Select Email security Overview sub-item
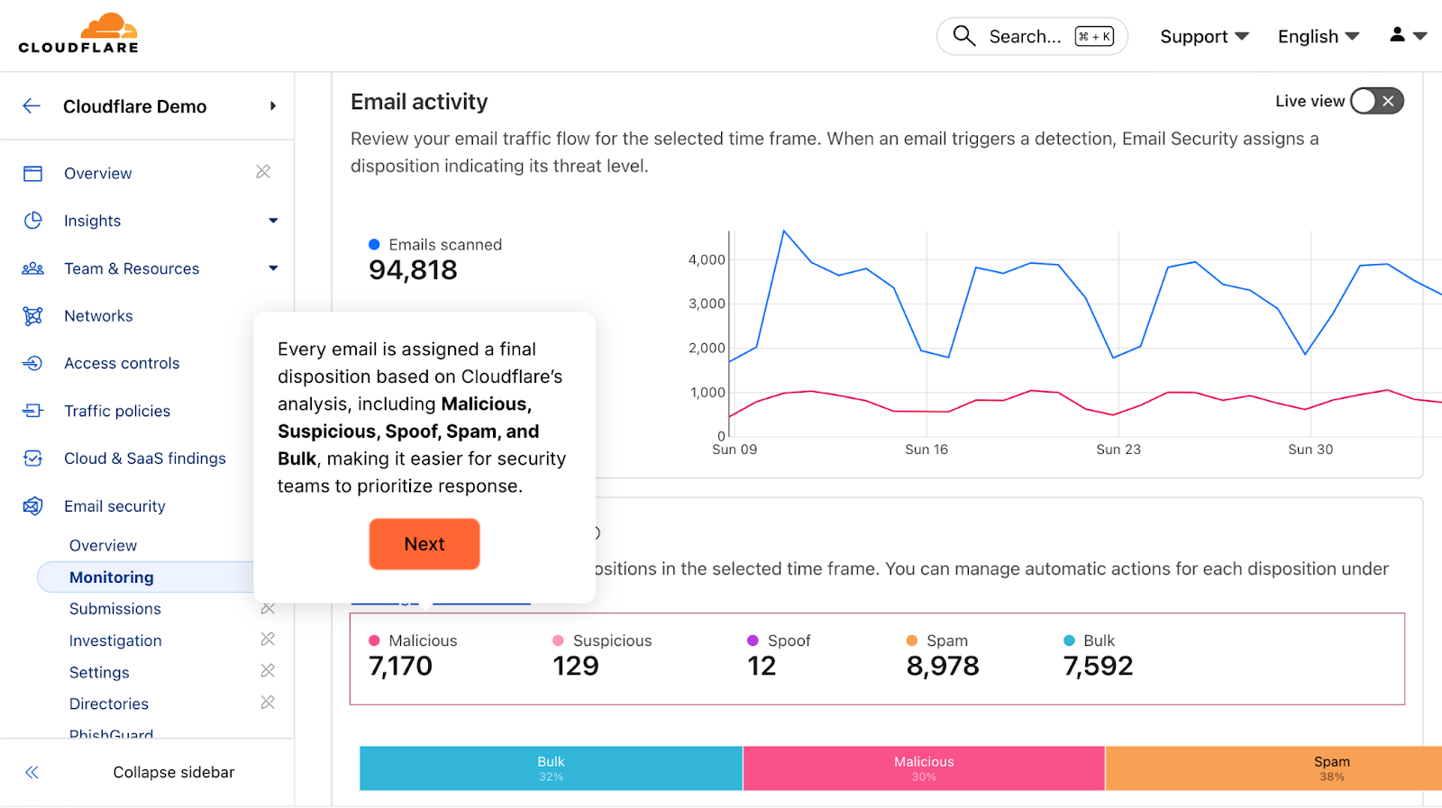Screen dimensions: 1442x808 pyautogui.click(x=103, y=546)
